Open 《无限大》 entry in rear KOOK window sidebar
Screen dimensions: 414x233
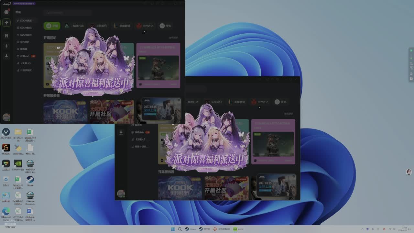[x=141, y=139]
